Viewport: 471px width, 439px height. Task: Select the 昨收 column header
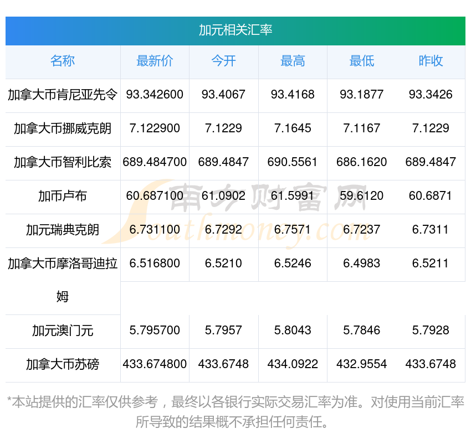point(431,61)
